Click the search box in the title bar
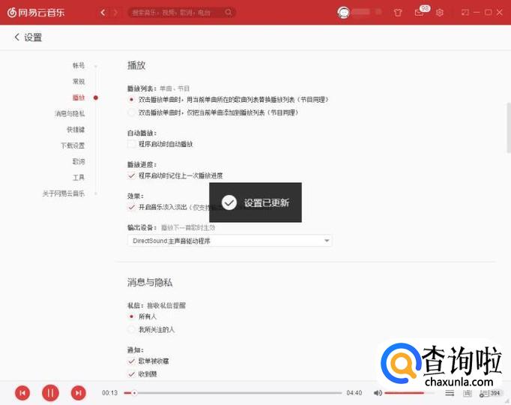 [180, 13]
